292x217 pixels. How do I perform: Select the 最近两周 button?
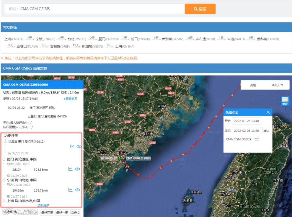point(47,212)
